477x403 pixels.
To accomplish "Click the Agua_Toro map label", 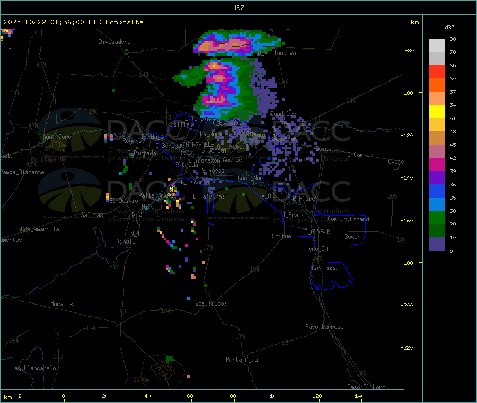I will 57,137.
